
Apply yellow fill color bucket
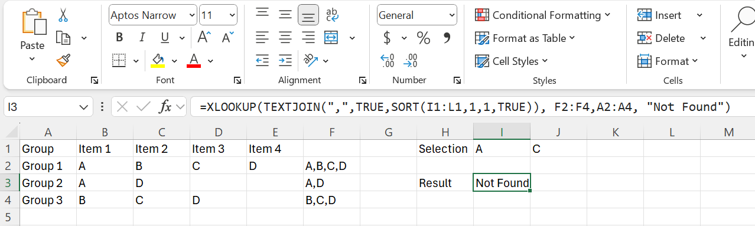[158, 60]
